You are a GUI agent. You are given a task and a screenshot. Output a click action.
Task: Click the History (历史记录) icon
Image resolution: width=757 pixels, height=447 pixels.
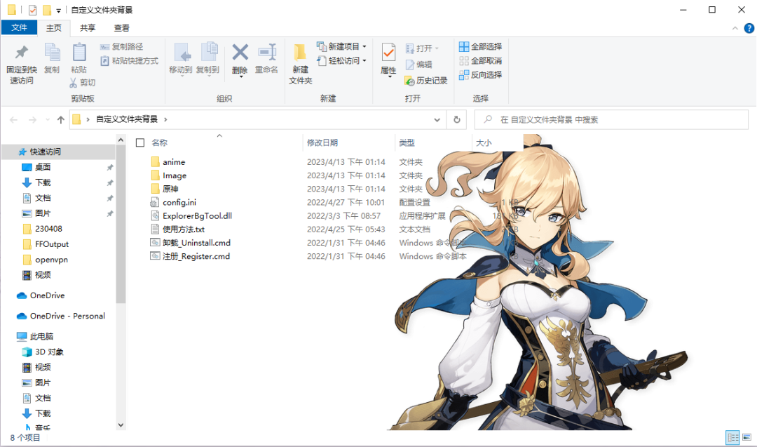point(409,81)
